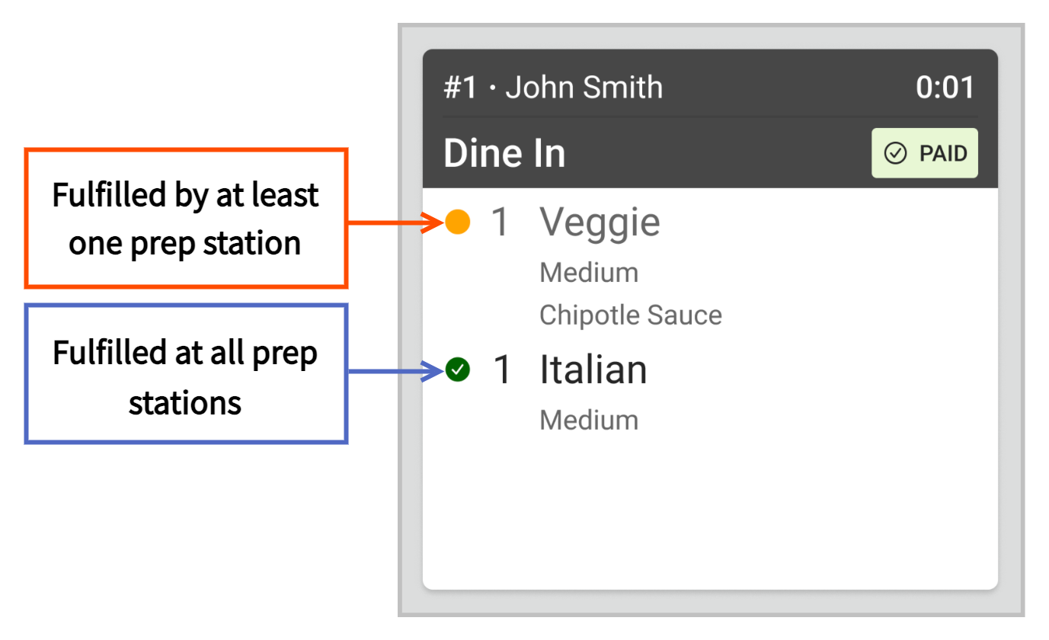The width and height of the screenshot is (1049, 640).
Task: Select the Chipotle Sauce modifier line
Action: click(631, 315)
